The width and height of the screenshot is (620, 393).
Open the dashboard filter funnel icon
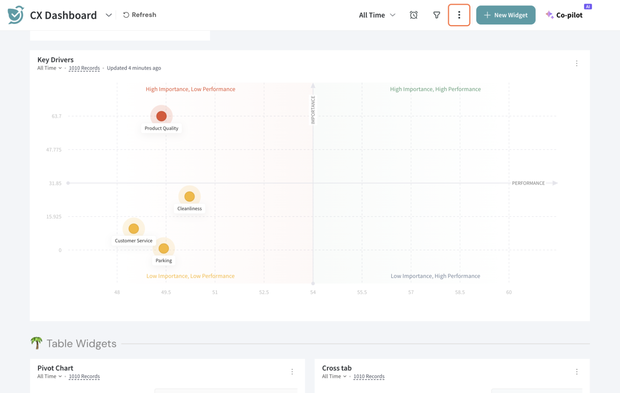pos(436,15)
